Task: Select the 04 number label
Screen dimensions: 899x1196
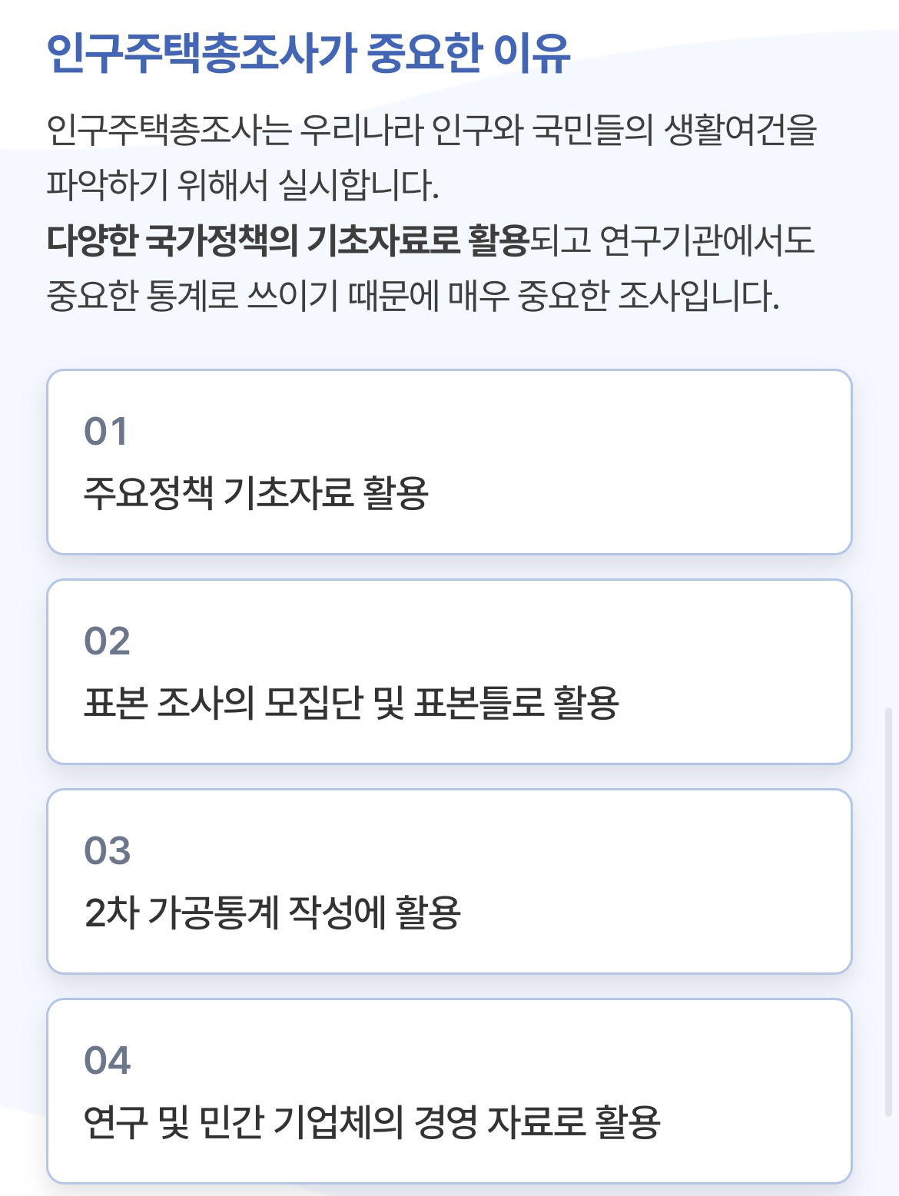Action: (107, 1061)
